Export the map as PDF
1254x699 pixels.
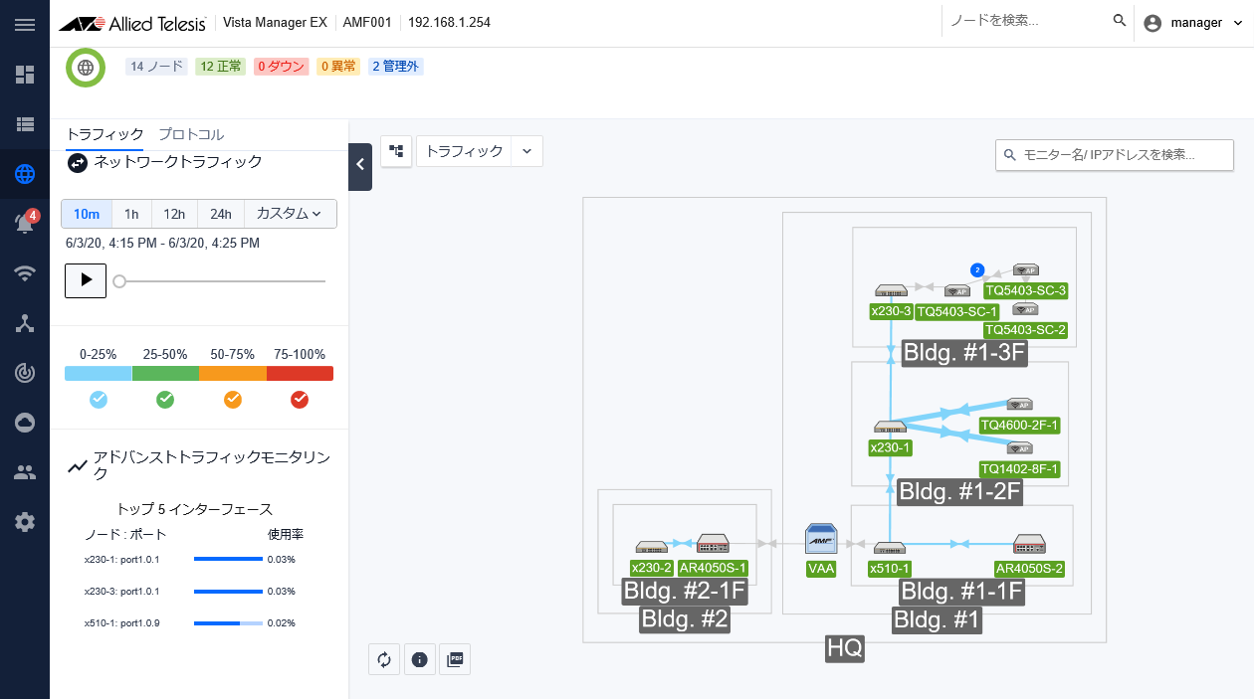point(455,659)
